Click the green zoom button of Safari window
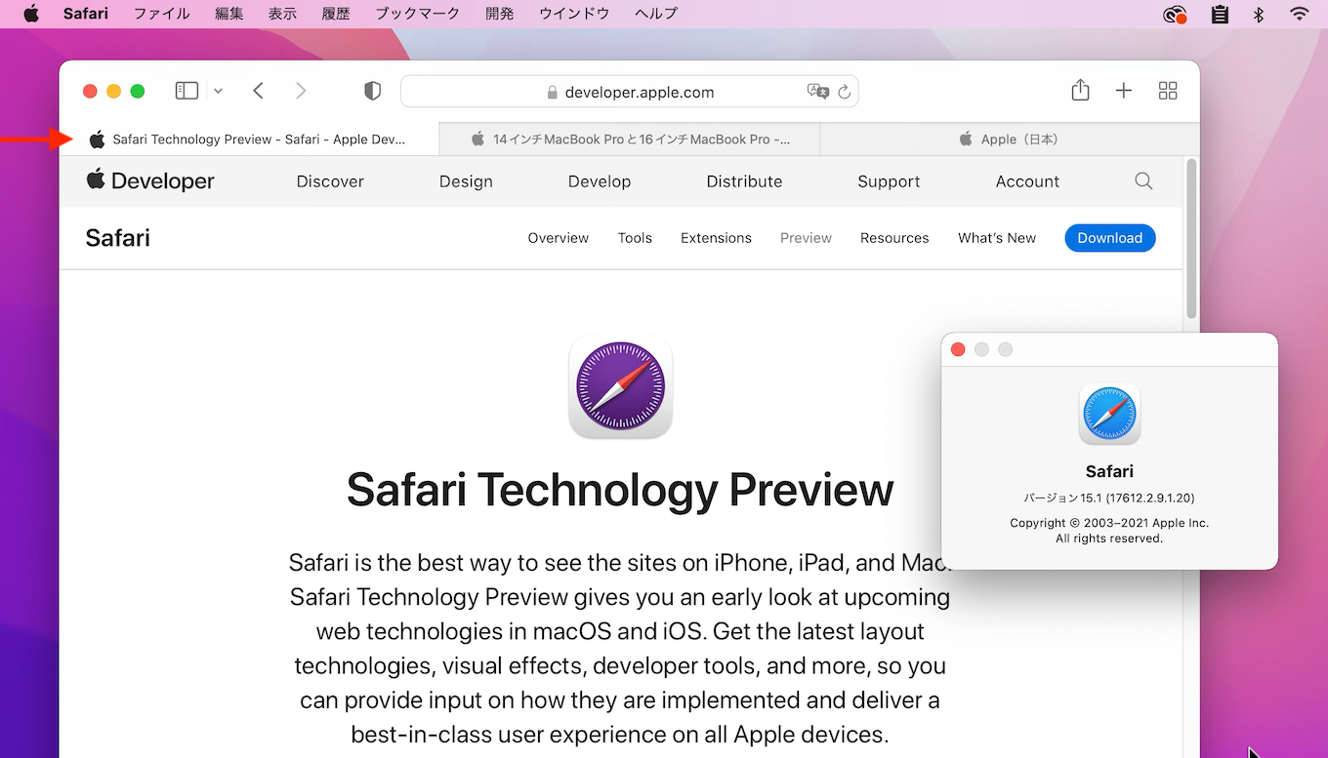Screen dimensions: 1328x758 point(138,91)
